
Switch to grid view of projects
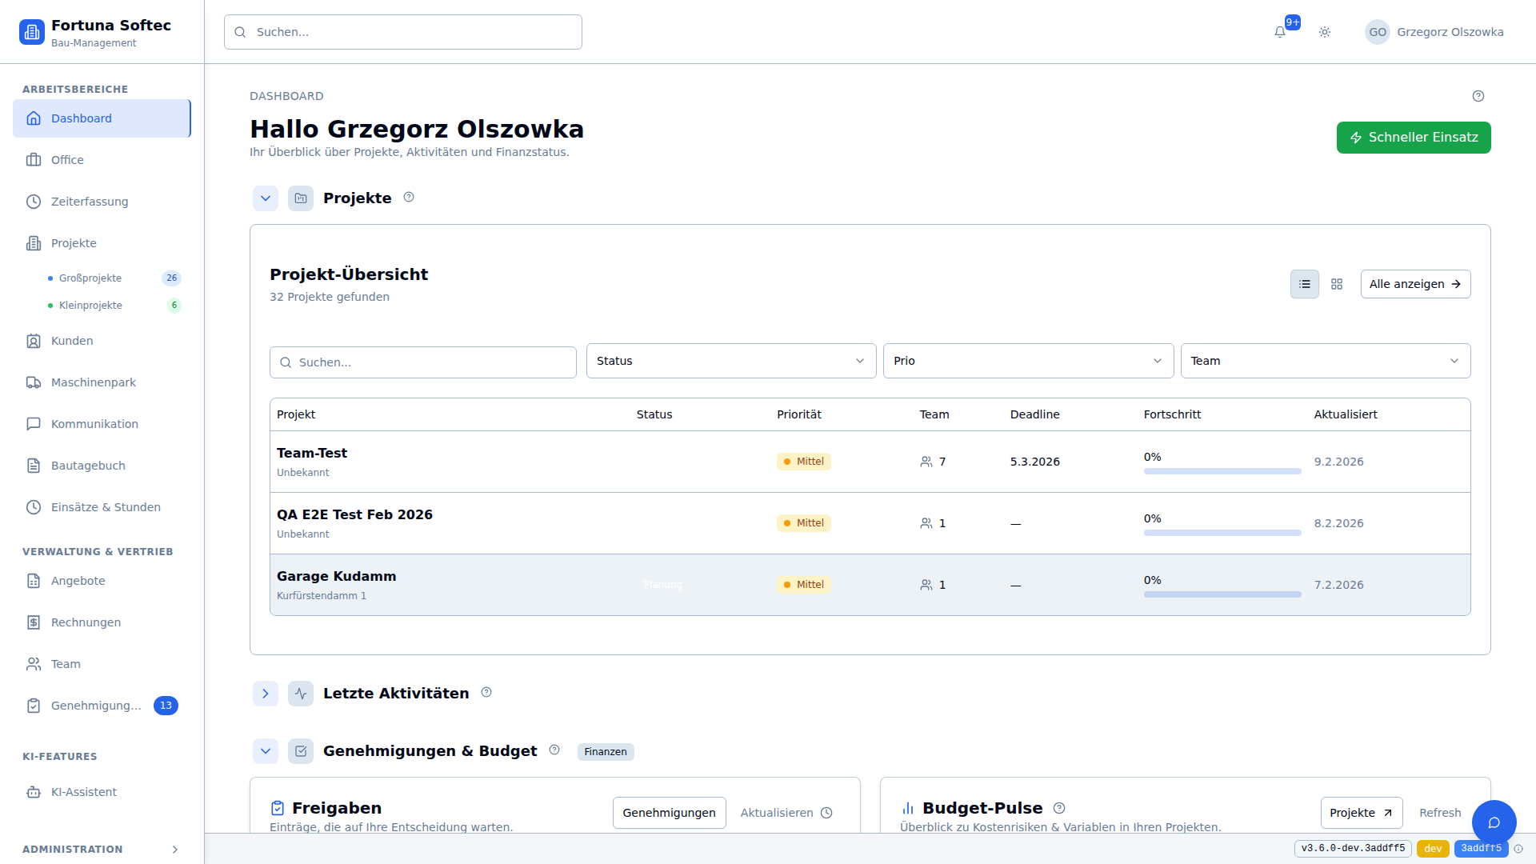click(x=1337, y=284)
